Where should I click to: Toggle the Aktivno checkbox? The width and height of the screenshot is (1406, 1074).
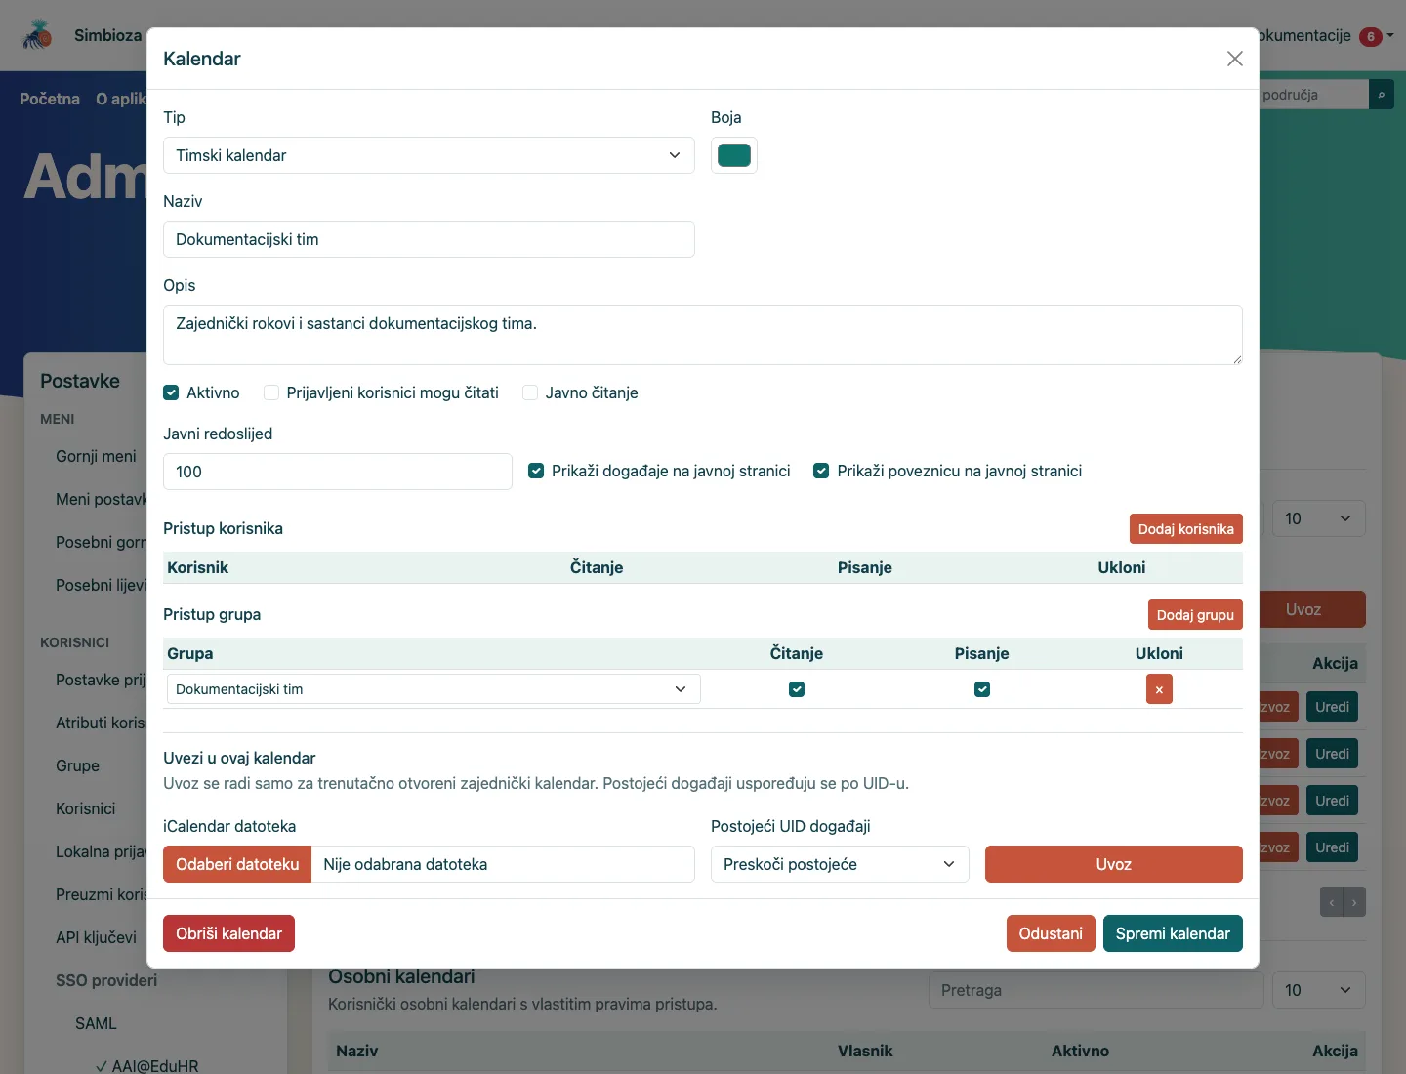[171, 392]
